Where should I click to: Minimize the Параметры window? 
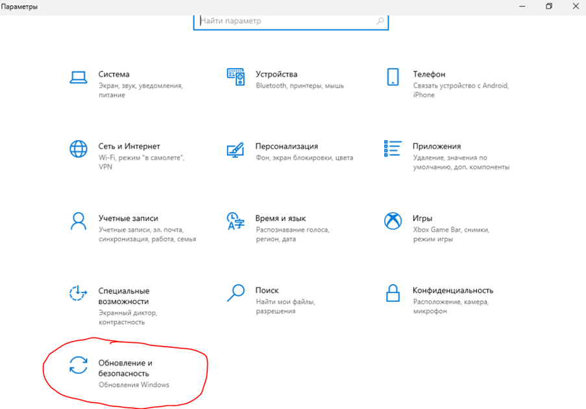522,6
